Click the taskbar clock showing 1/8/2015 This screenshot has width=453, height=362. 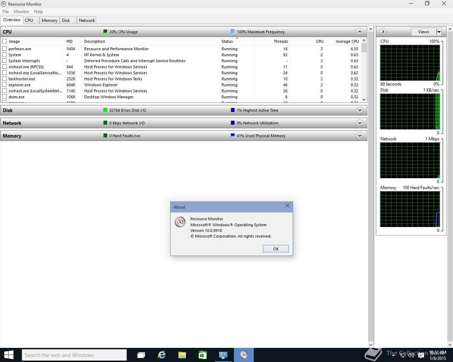coord(438,355)
